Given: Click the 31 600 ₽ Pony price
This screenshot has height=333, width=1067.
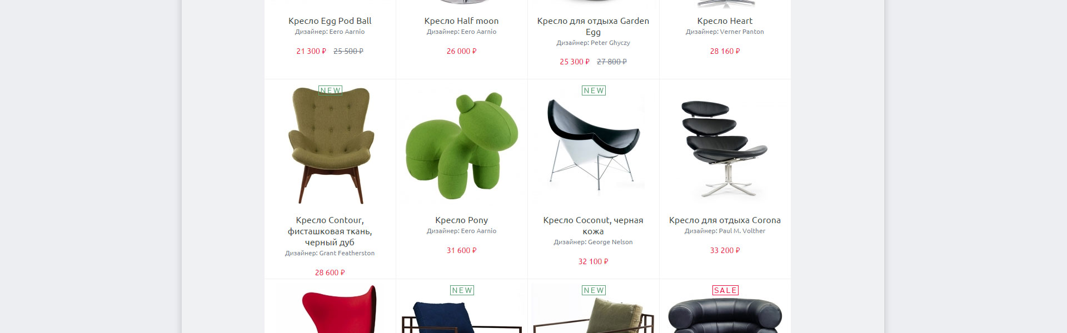Looking at the screenshot, I should point(461,250).
